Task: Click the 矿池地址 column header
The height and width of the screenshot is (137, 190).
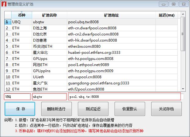Action: click(111, 15)
